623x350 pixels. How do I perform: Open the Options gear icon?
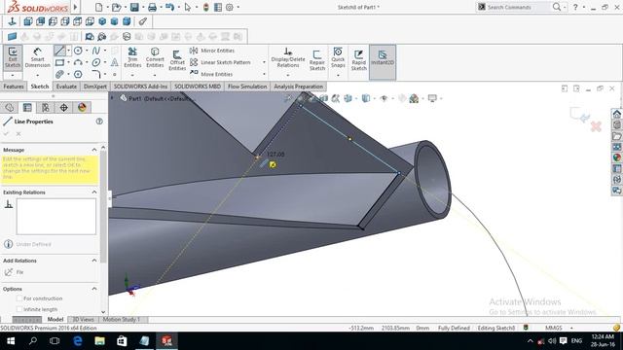230,7
